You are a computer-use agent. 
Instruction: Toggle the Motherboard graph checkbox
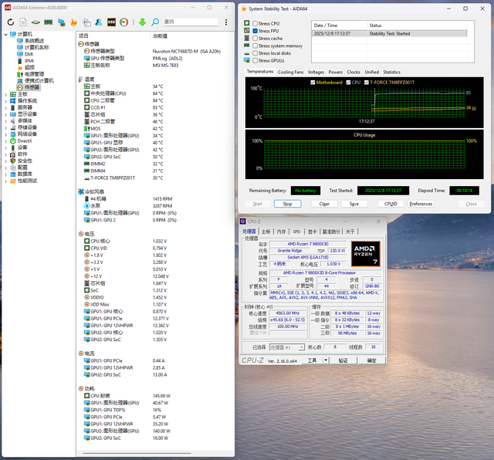(313, 82)
